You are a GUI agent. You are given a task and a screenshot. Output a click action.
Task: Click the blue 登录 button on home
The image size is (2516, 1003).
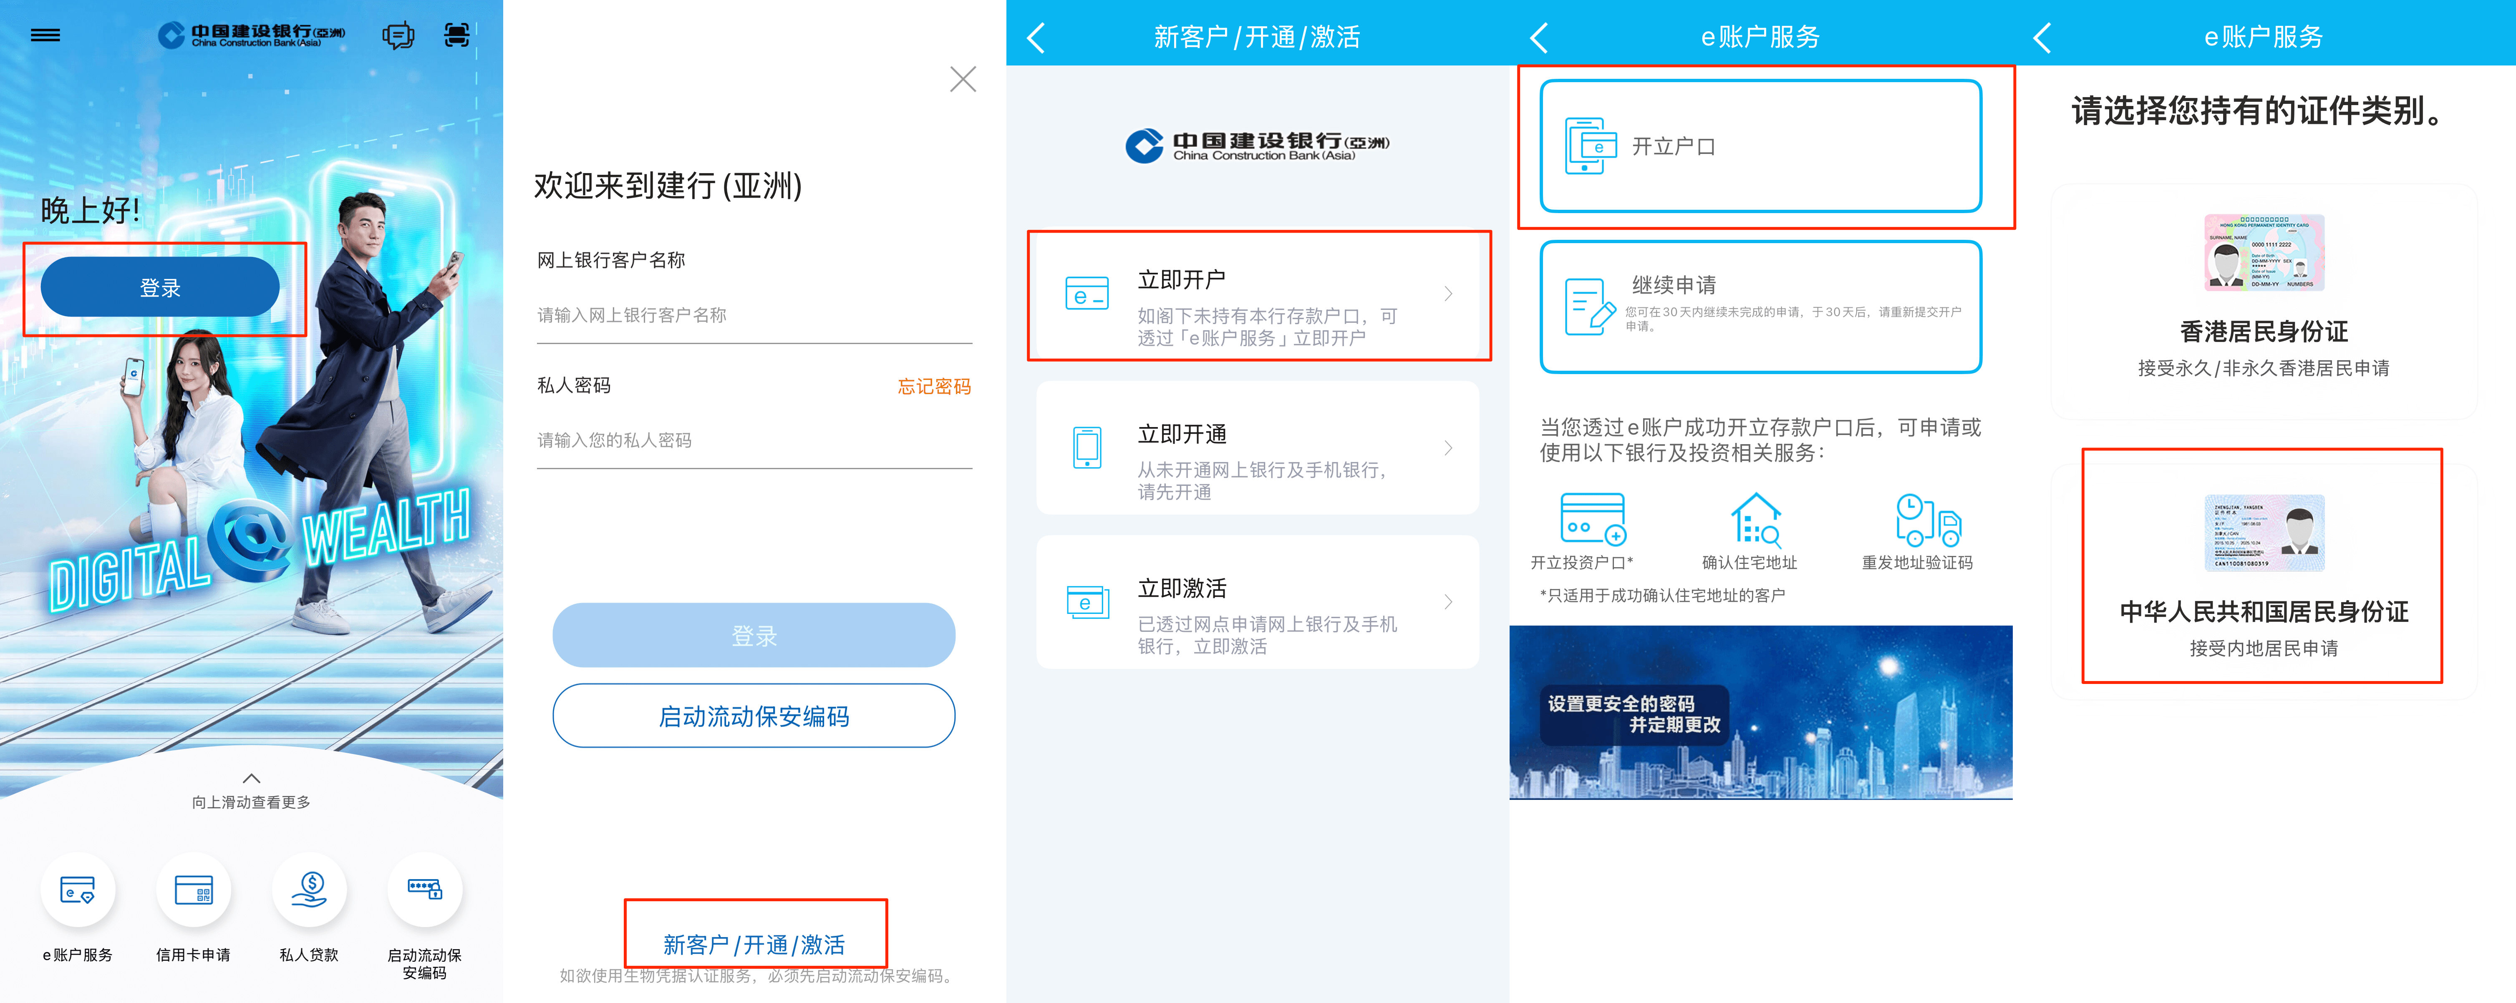click(x=160, y=287)
